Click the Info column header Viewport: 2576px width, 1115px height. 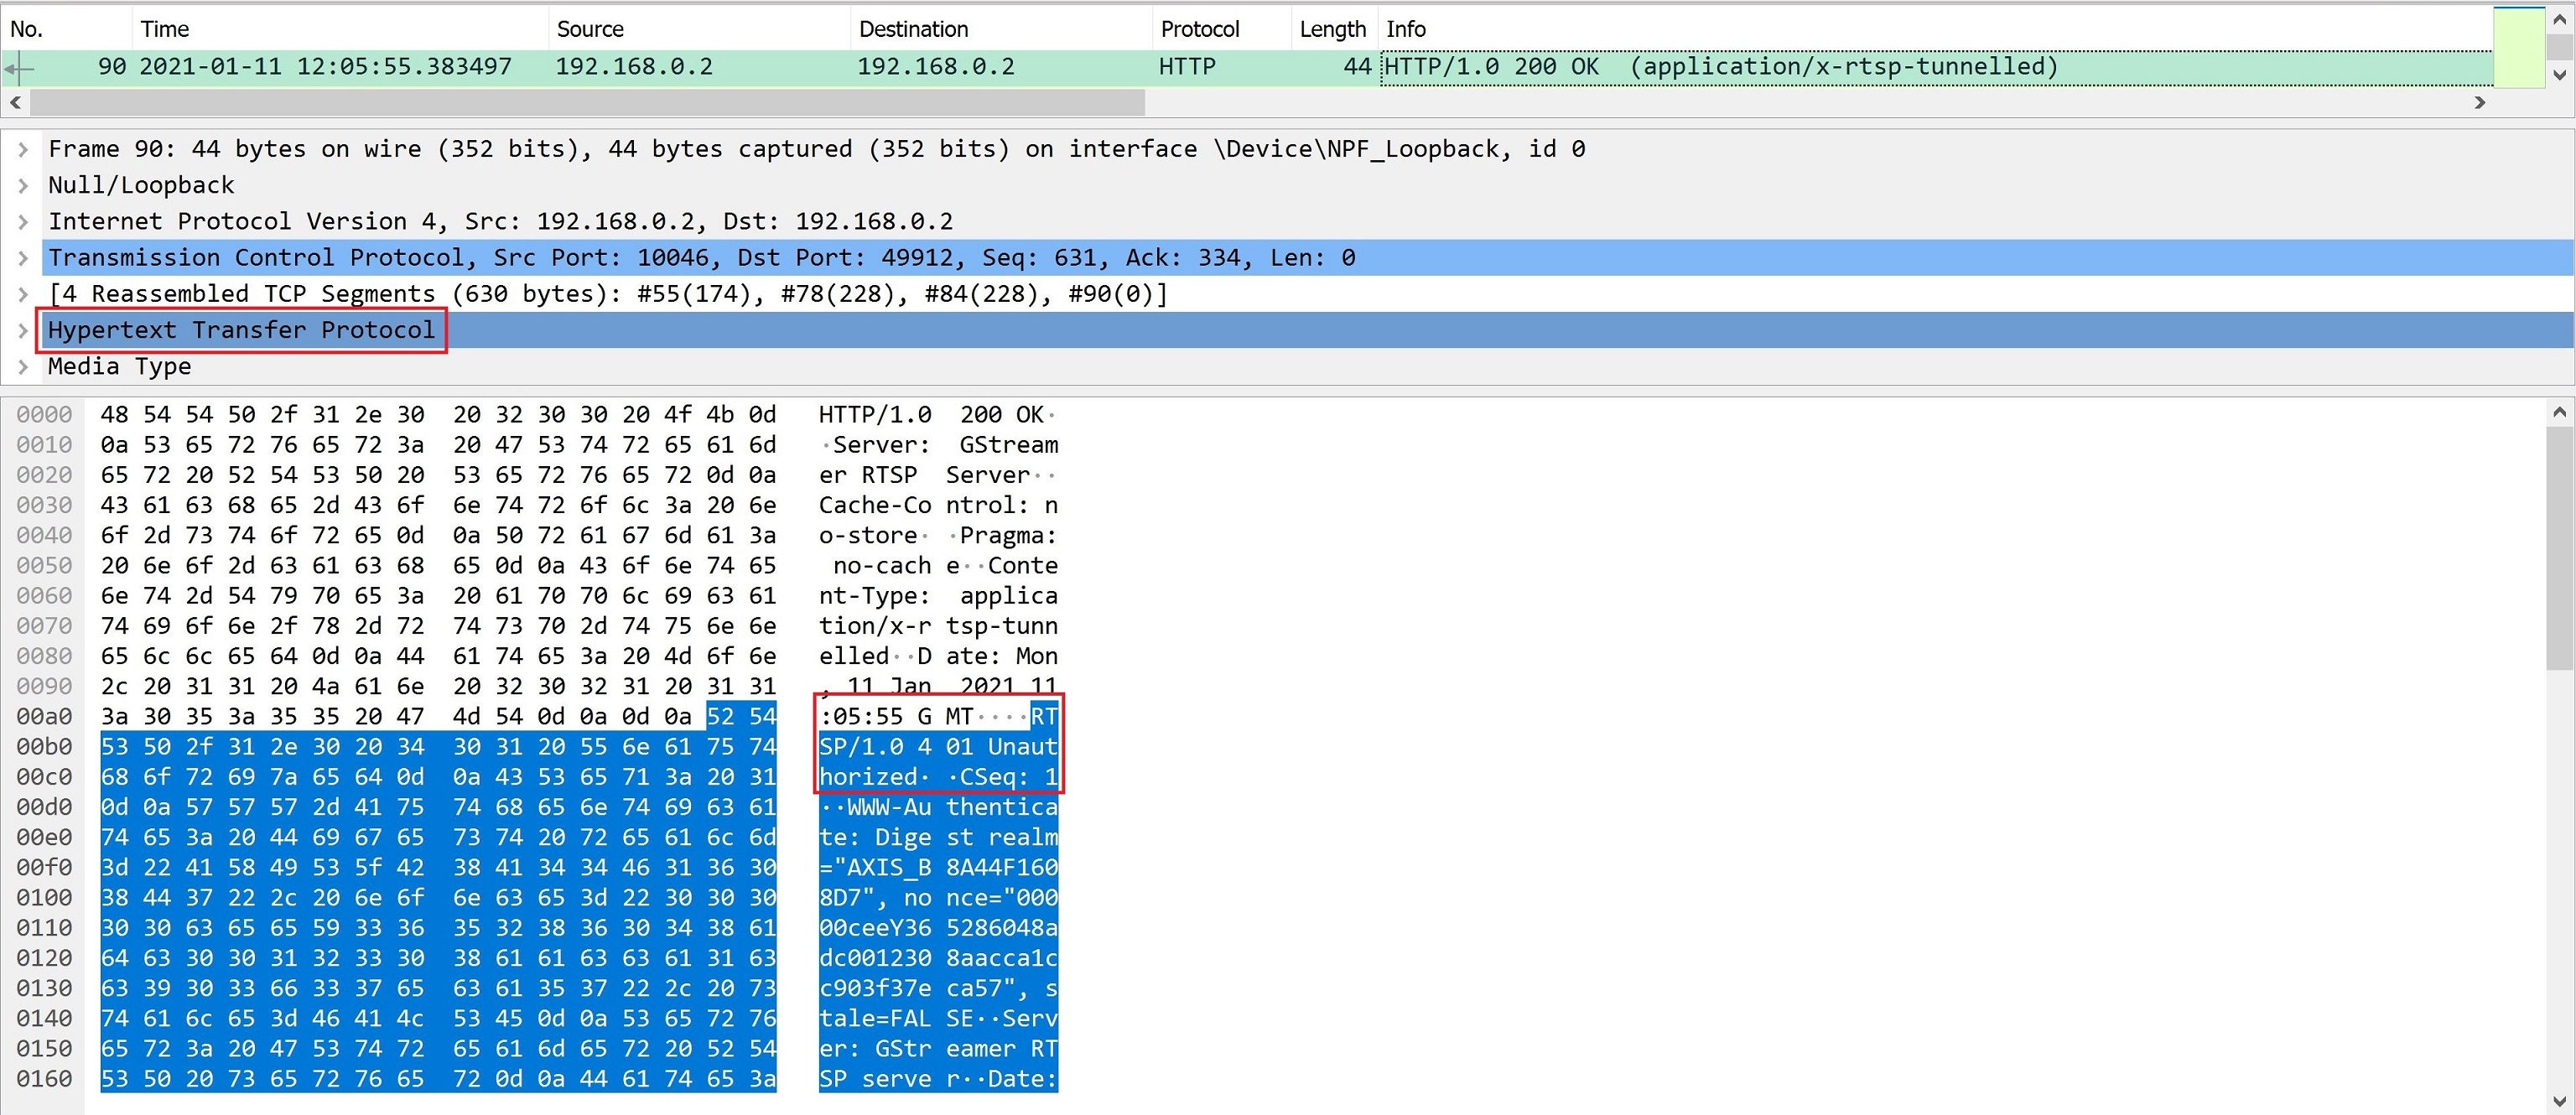tap(1405, 29)
